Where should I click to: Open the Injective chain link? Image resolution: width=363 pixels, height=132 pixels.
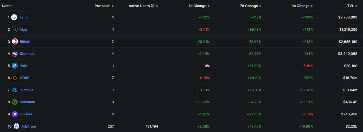click(x=27, y=90)
